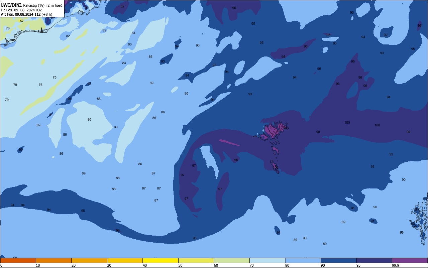Pick the yellow-green 50–60 legend swatch

(196, 260)
